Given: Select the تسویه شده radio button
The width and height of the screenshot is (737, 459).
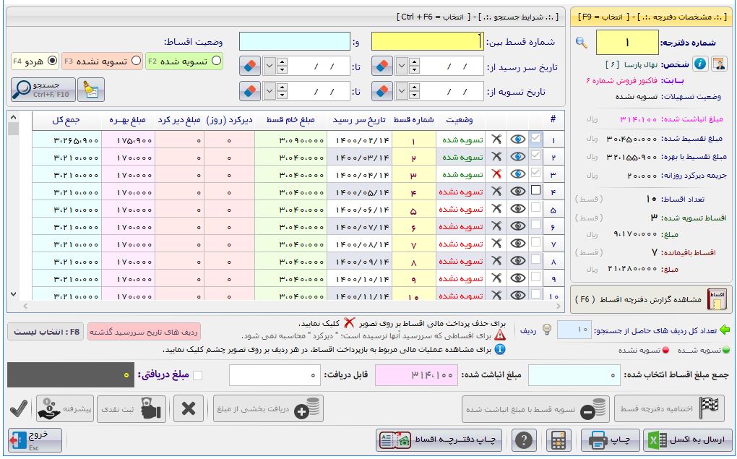Looking at the screenshot, I should (x=216, y=61).
